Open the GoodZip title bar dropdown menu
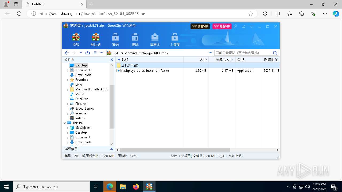Viewport: 342px width, 192px height. (x=252, y=26)
